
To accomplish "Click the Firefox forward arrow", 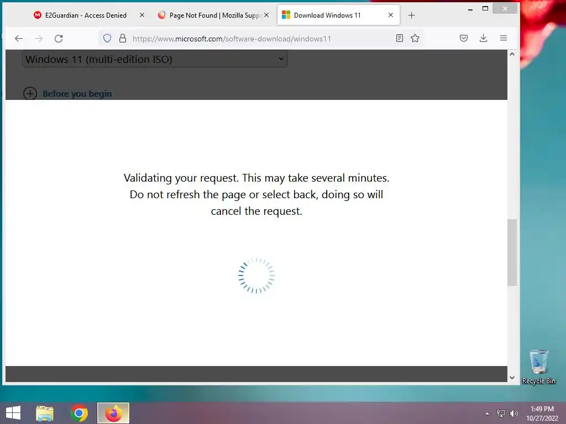I will click(39, 39).
